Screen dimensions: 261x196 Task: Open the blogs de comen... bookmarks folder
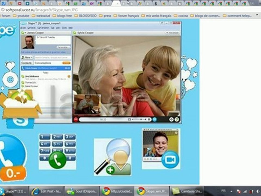[x=205, y=16]
